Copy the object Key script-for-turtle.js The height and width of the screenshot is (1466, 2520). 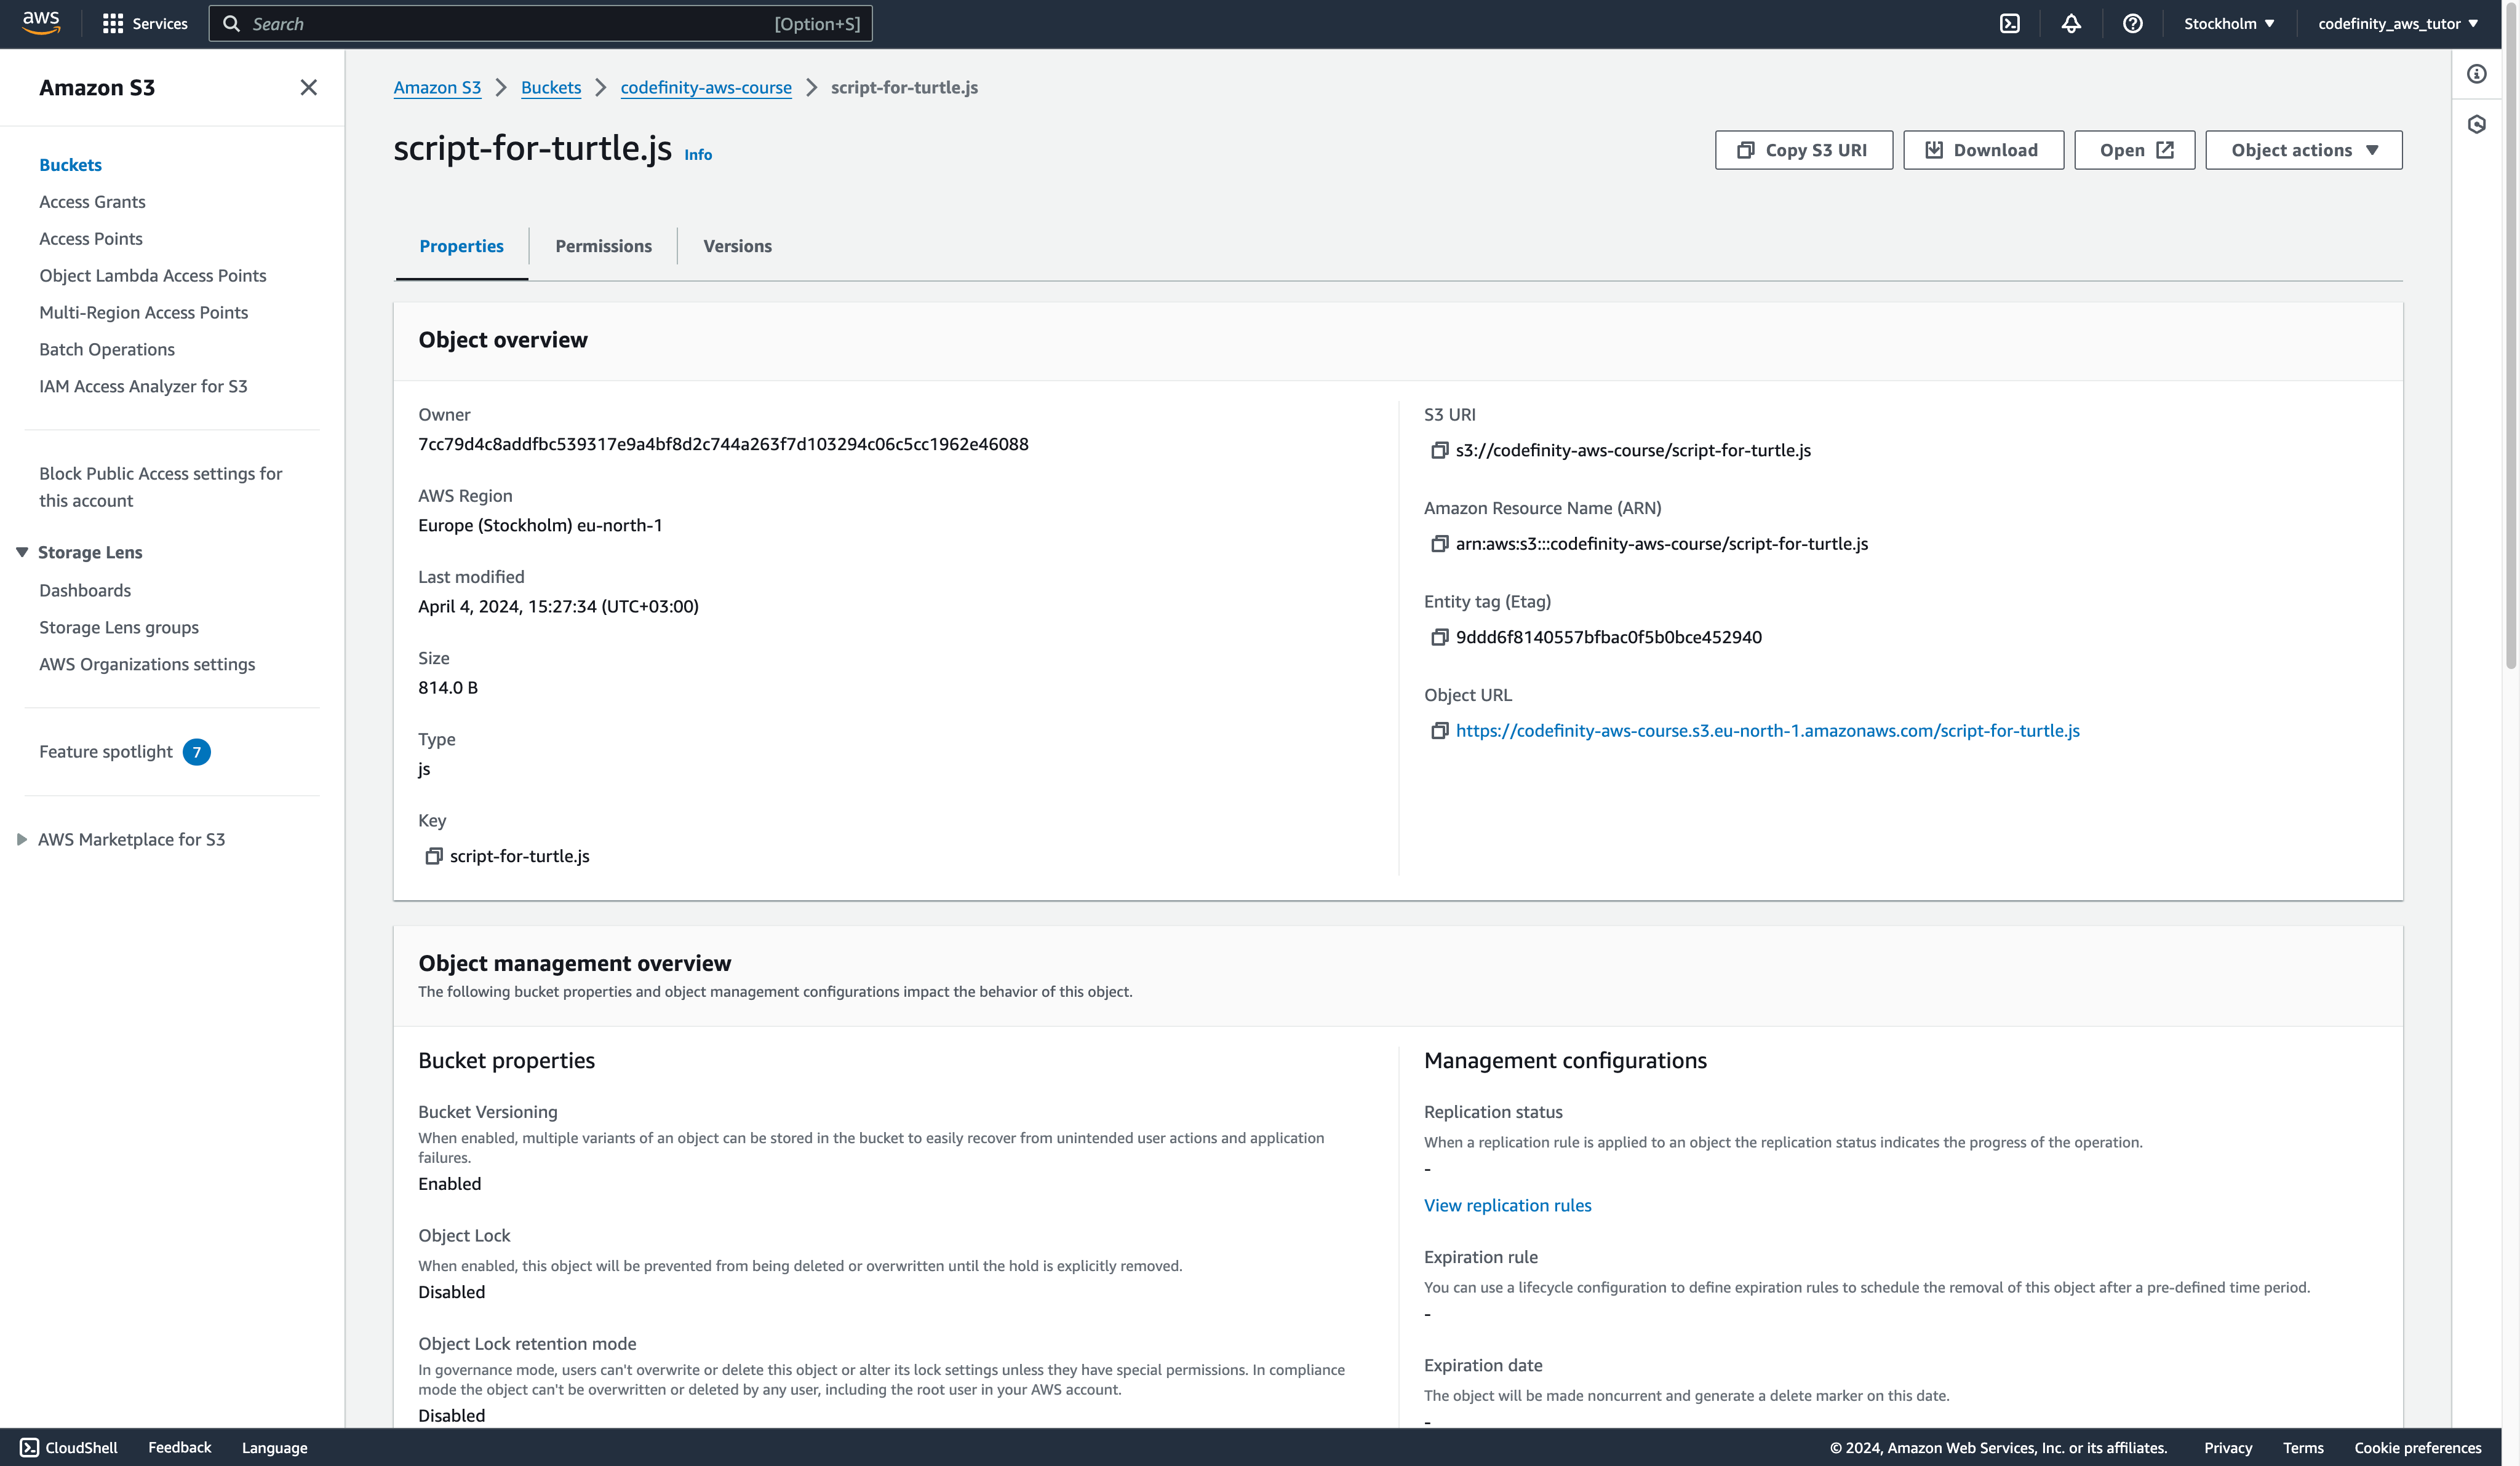pyautogui.click(x=433, y=857)
